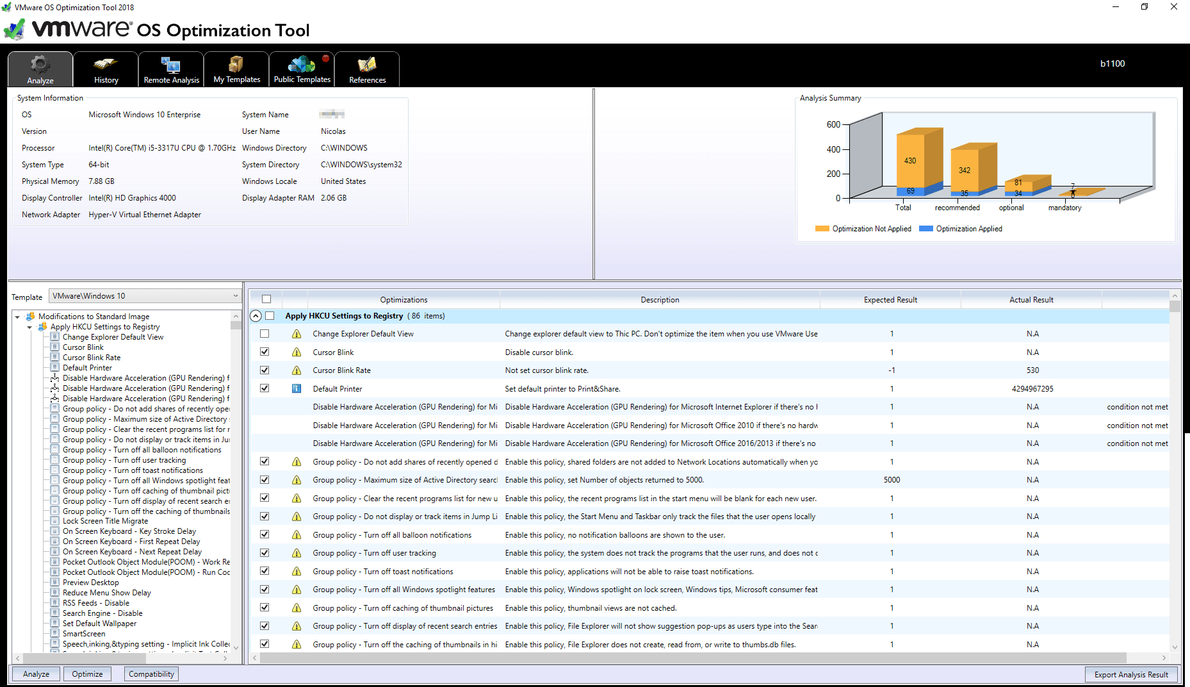Click document icon beside Lock Screen Title Migrate

coord(55,521)
